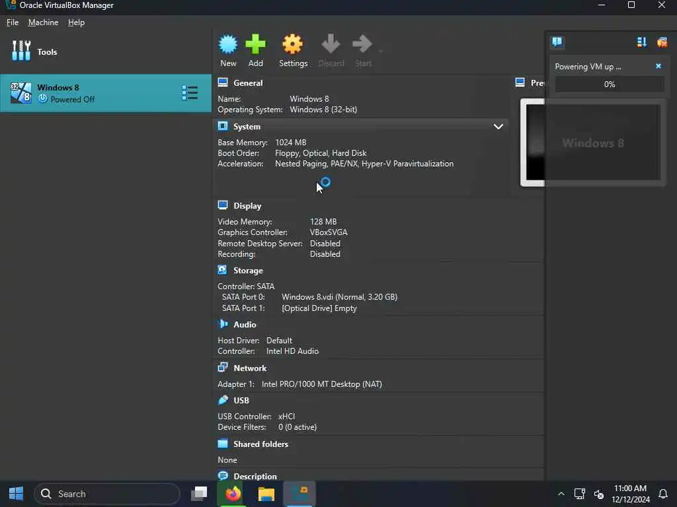Viewport: 677px width, 507px height.
Task: Open the Shared folders section header
Action: (x=260, y=444)
